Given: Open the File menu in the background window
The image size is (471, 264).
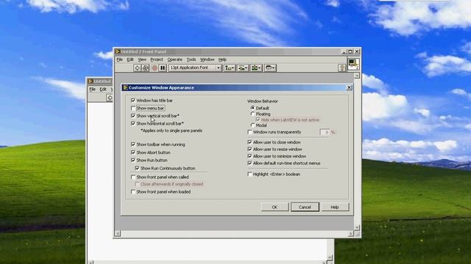Looking at the screenshot, I should pos(92,89).
